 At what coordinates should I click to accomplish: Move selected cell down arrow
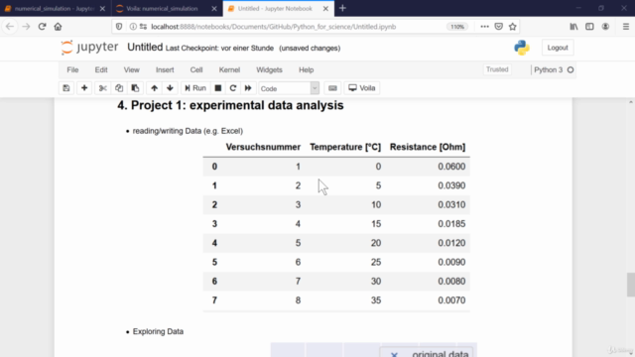(170, 88)
